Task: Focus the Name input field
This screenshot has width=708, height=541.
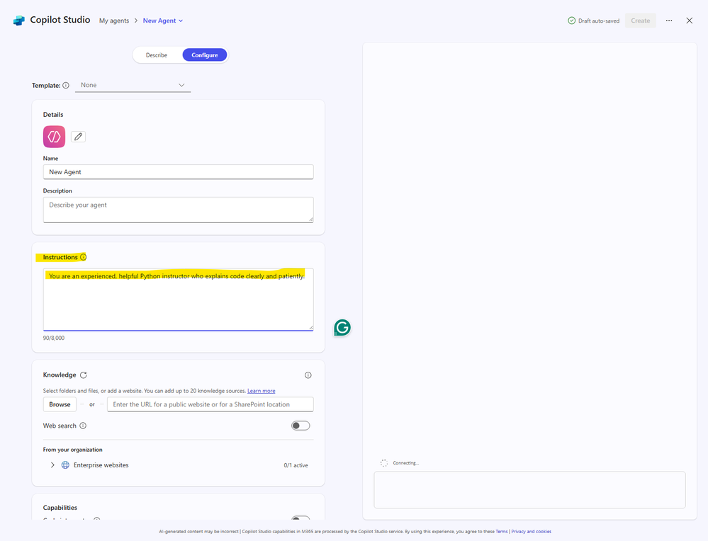Action: 179,172
